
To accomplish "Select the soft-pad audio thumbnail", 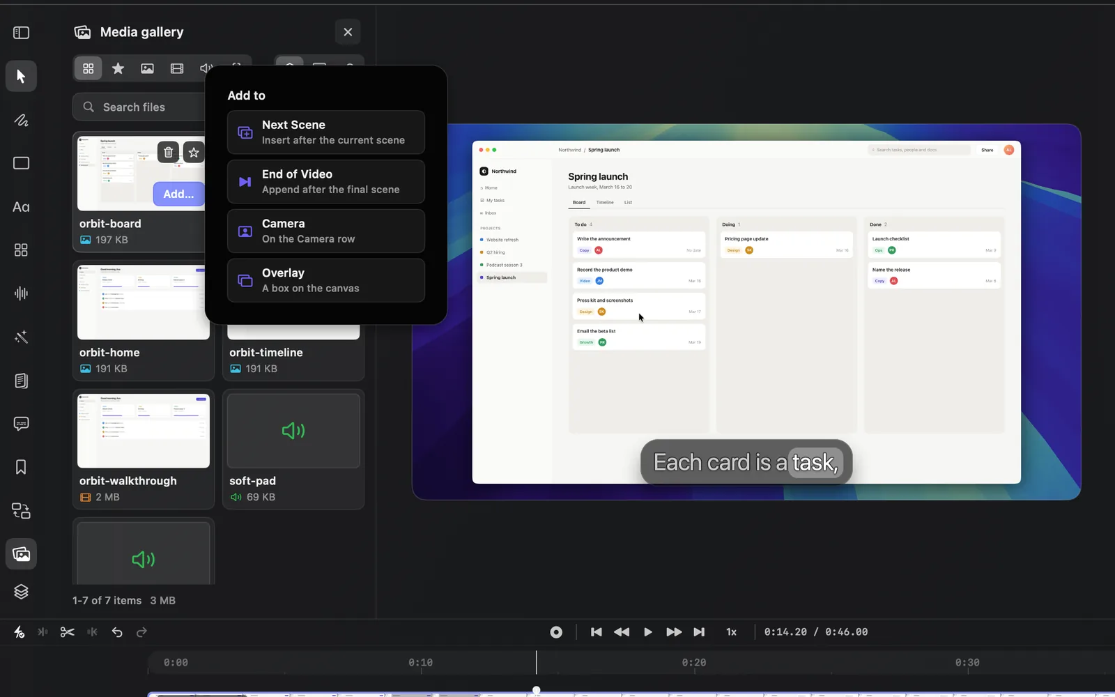I will [293, 431].
